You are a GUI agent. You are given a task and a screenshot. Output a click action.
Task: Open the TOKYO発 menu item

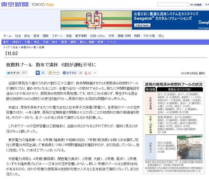(149, 36)
